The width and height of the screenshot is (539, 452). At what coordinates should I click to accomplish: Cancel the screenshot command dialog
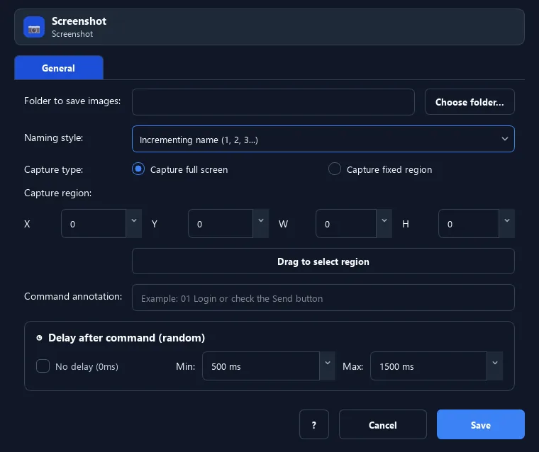coord(382,425)
